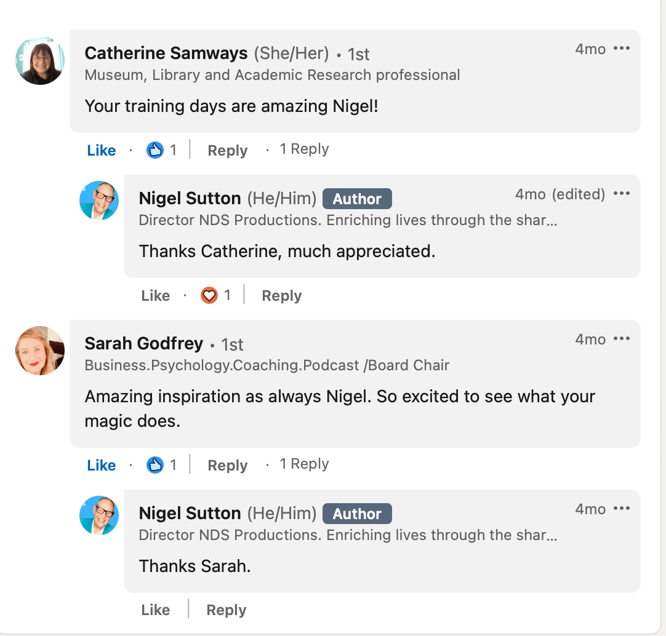Image resolution: width=666 pixels, height=636 pixels.
Task: Open three-dot menu on Nigel's edited reply
Action: 622,194
